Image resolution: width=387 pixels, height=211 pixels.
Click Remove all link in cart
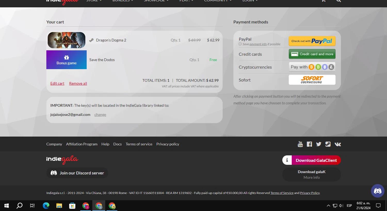(78, 83)
